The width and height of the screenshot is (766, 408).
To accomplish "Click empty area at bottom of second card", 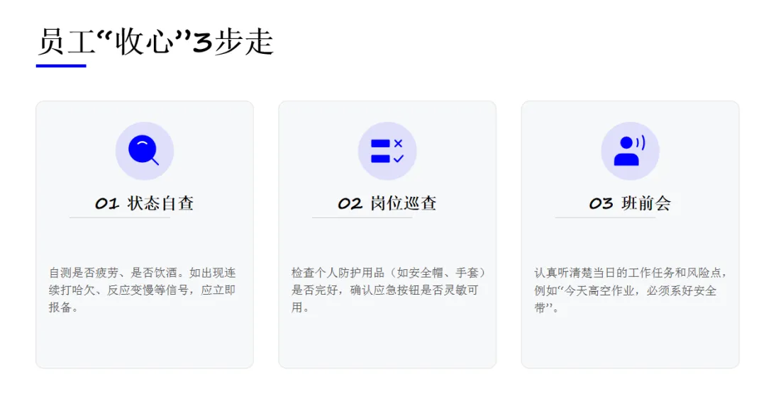I will (387, 344).
